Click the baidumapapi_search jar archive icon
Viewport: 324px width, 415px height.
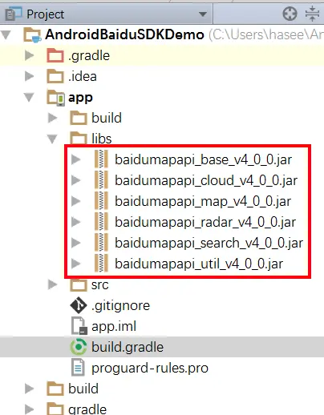click(102, 243)
